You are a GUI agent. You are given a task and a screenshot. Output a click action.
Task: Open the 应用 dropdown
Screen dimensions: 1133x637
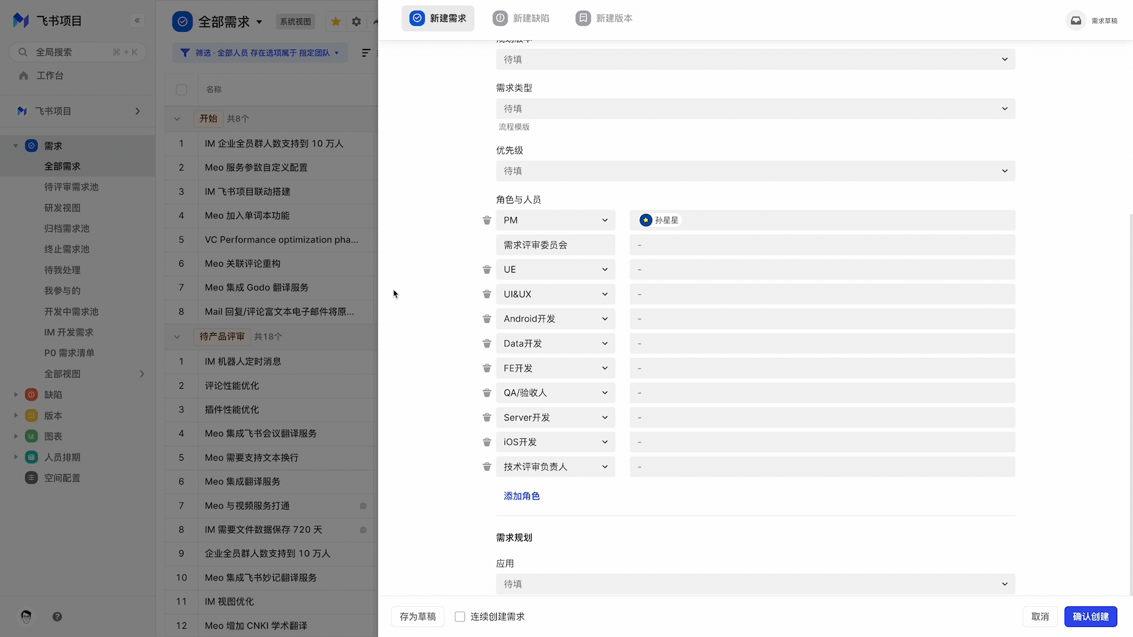755,584
